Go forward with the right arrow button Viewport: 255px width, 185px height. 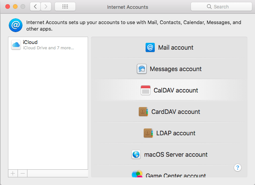pyautogui.click(x=46, y=6)
